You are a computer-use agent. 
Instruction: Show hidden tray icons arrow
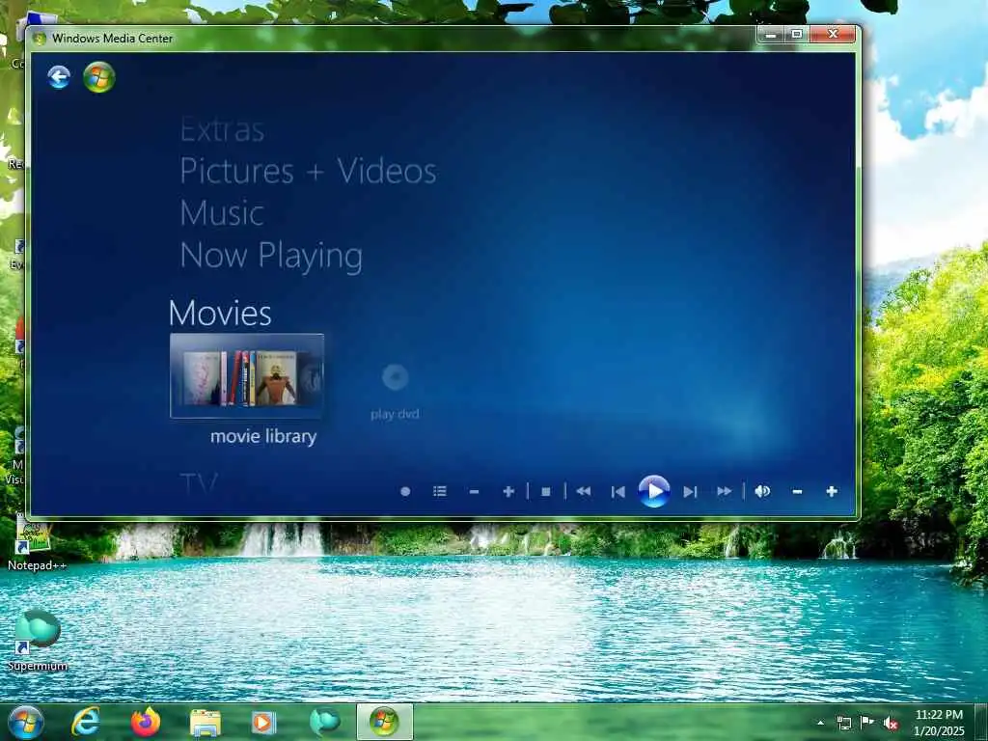tap(820, 723)
